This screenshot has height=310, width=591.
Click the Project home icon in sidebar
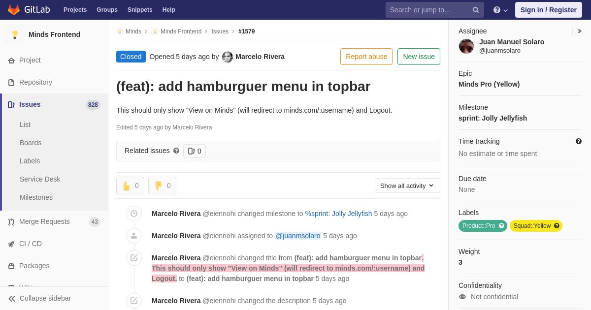tap(11, 60)
